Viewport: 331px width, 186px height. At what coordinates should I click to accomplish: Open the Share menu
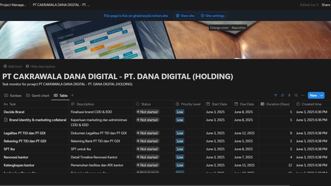(326, 5)
